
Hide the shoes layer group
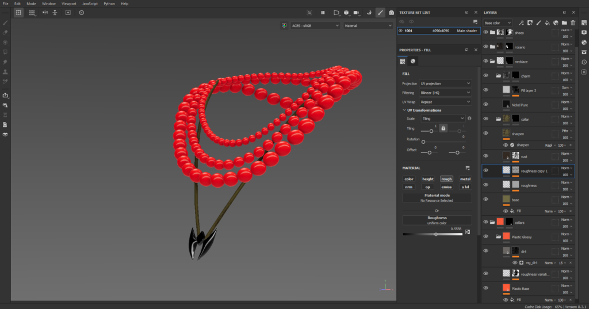coord(485,33)
